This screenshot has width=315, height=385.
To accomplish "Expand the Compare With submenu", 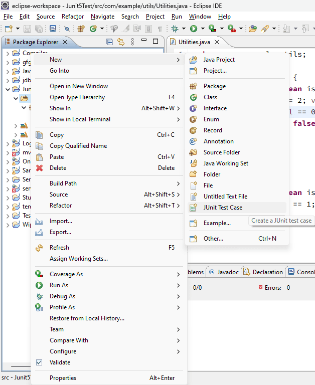I will click(x=109, y=340).
